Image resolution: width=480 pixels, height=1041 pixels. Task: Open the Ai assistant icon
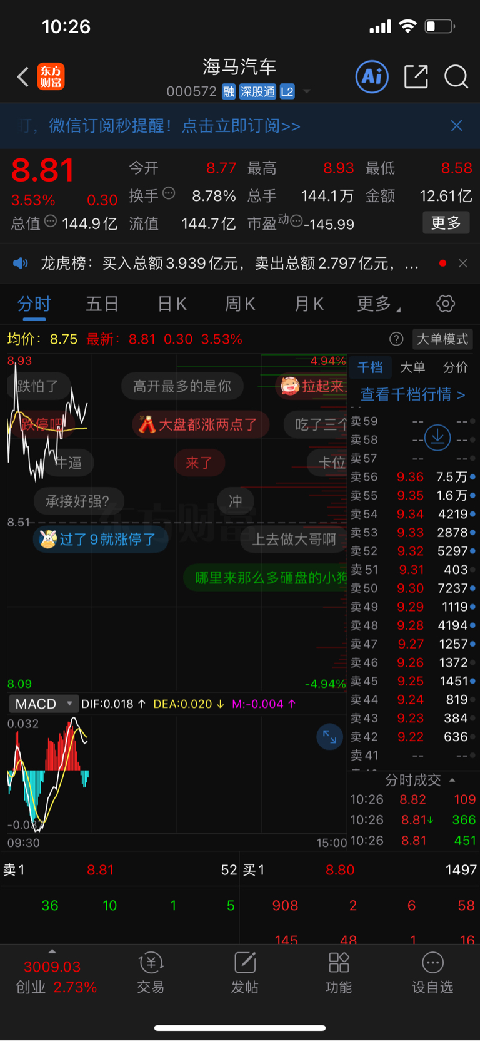(x=372, y=77)
